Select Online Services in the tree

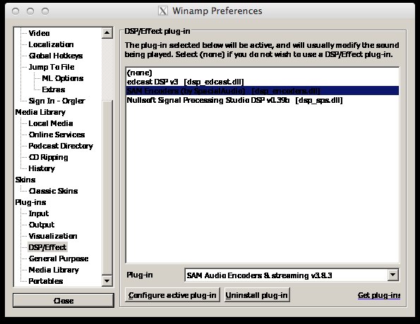(56, 135)
